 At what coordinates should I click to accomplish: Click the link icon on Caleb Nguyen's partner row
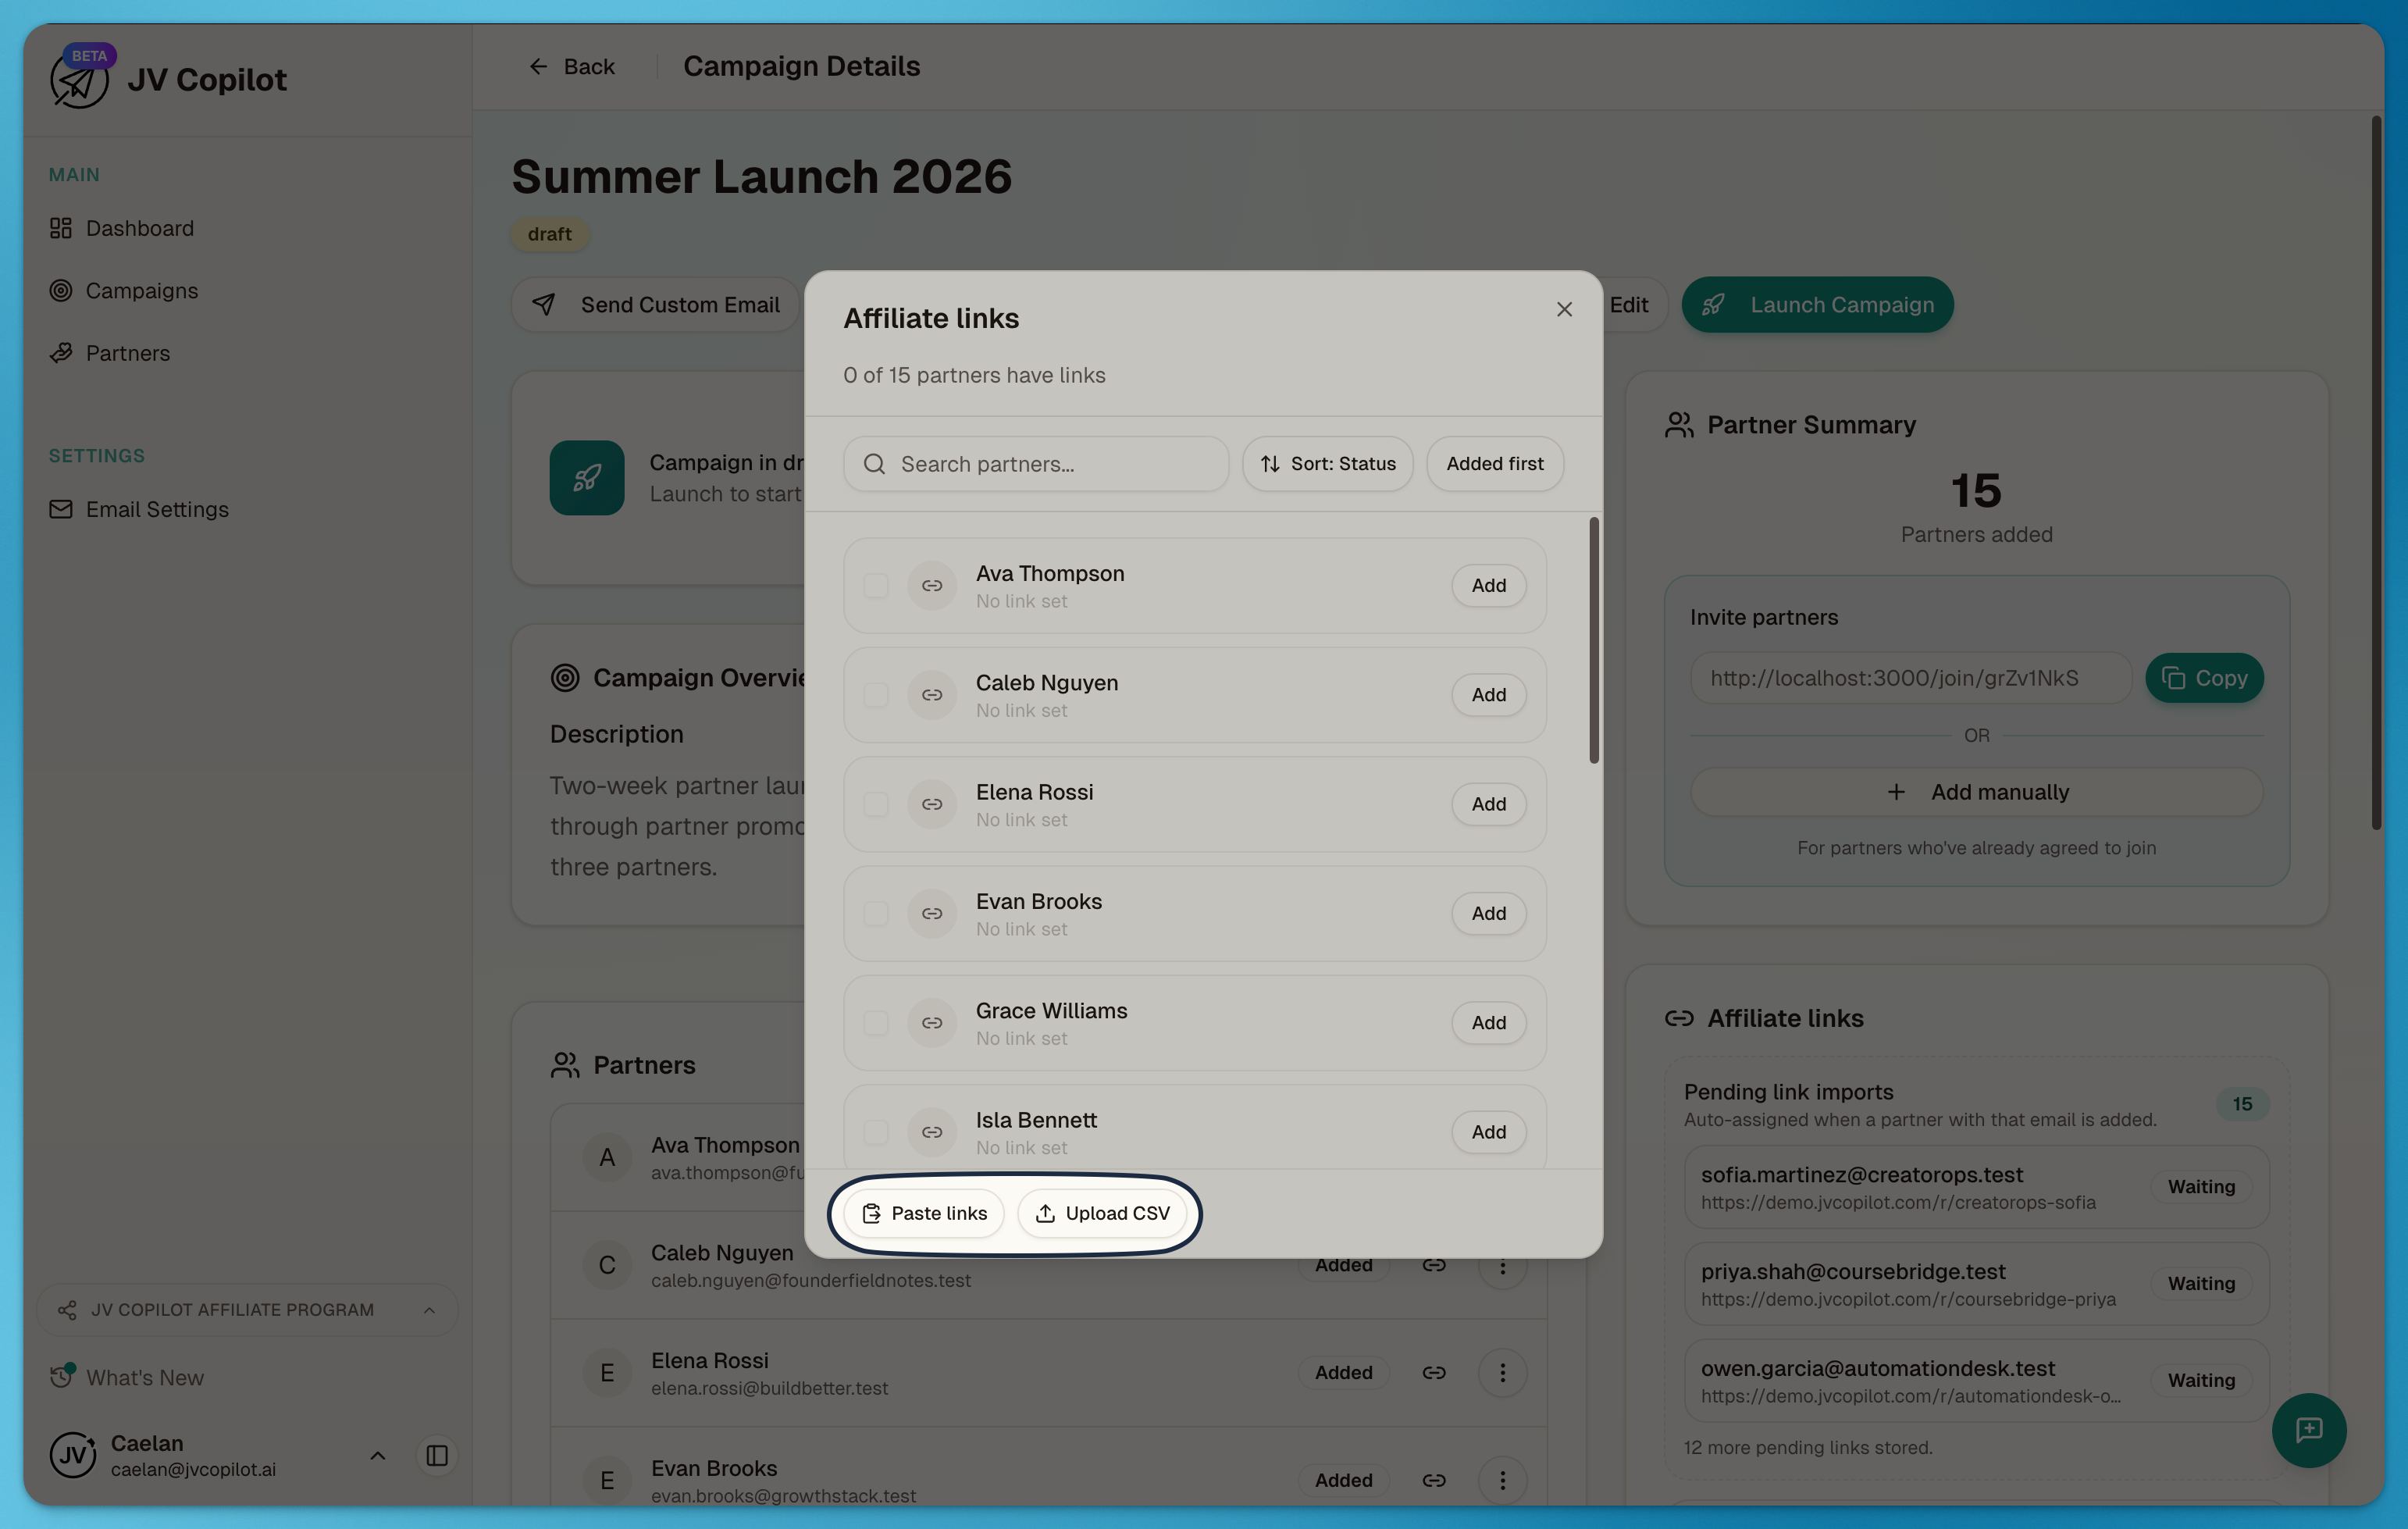click(x=1434, y=1266)
